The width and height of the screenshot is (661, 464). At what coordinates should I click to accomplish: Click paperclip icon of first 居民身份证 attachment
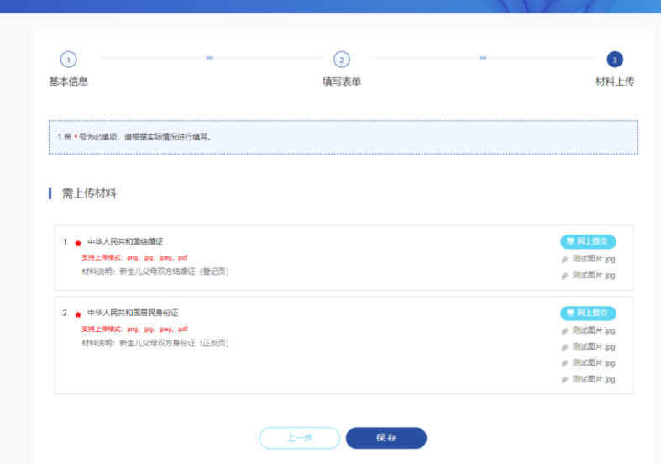click(565, 331)
